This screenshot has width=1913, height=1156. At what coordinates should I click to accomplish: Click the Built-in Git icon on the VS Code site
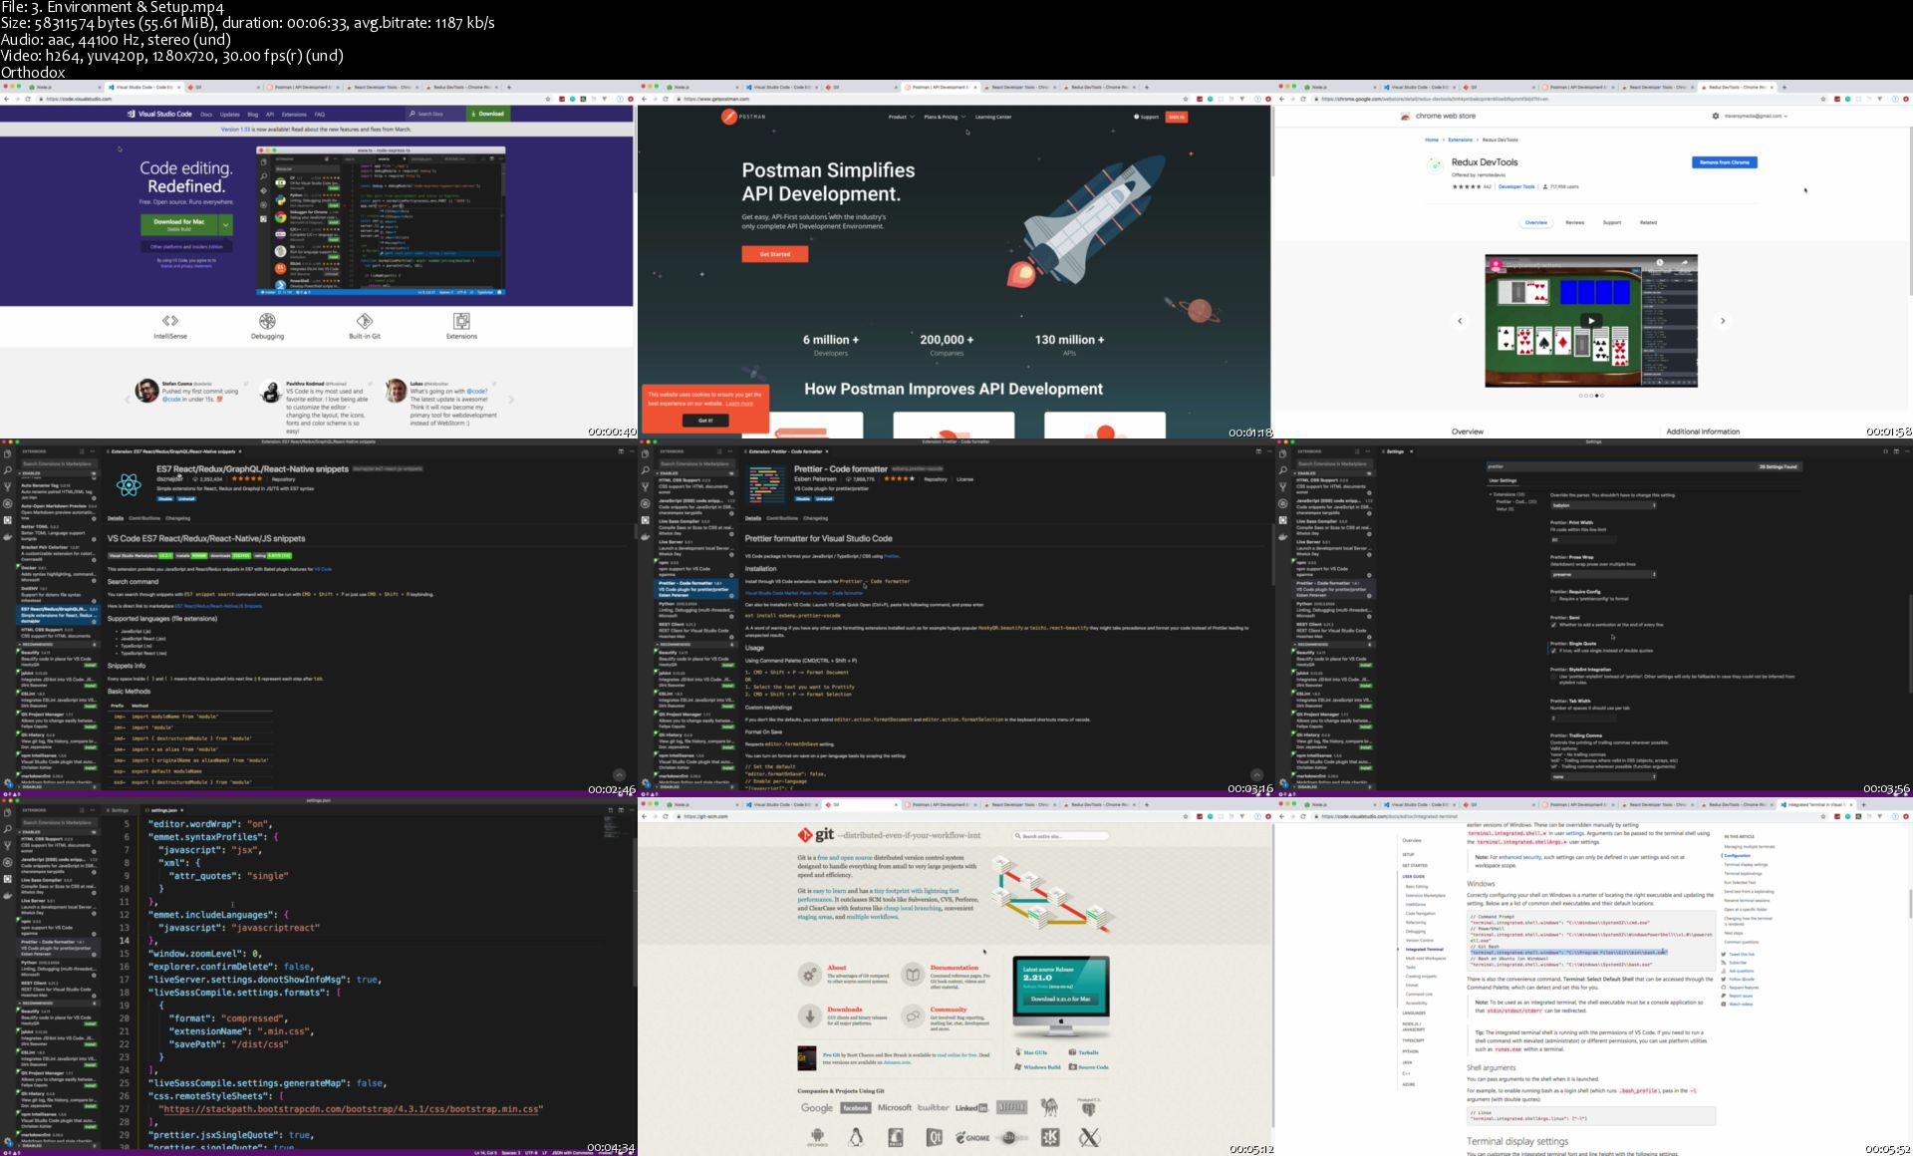pyautogui.click(x=365, y=321)
